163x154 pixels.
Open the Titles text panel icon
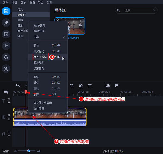6,45
